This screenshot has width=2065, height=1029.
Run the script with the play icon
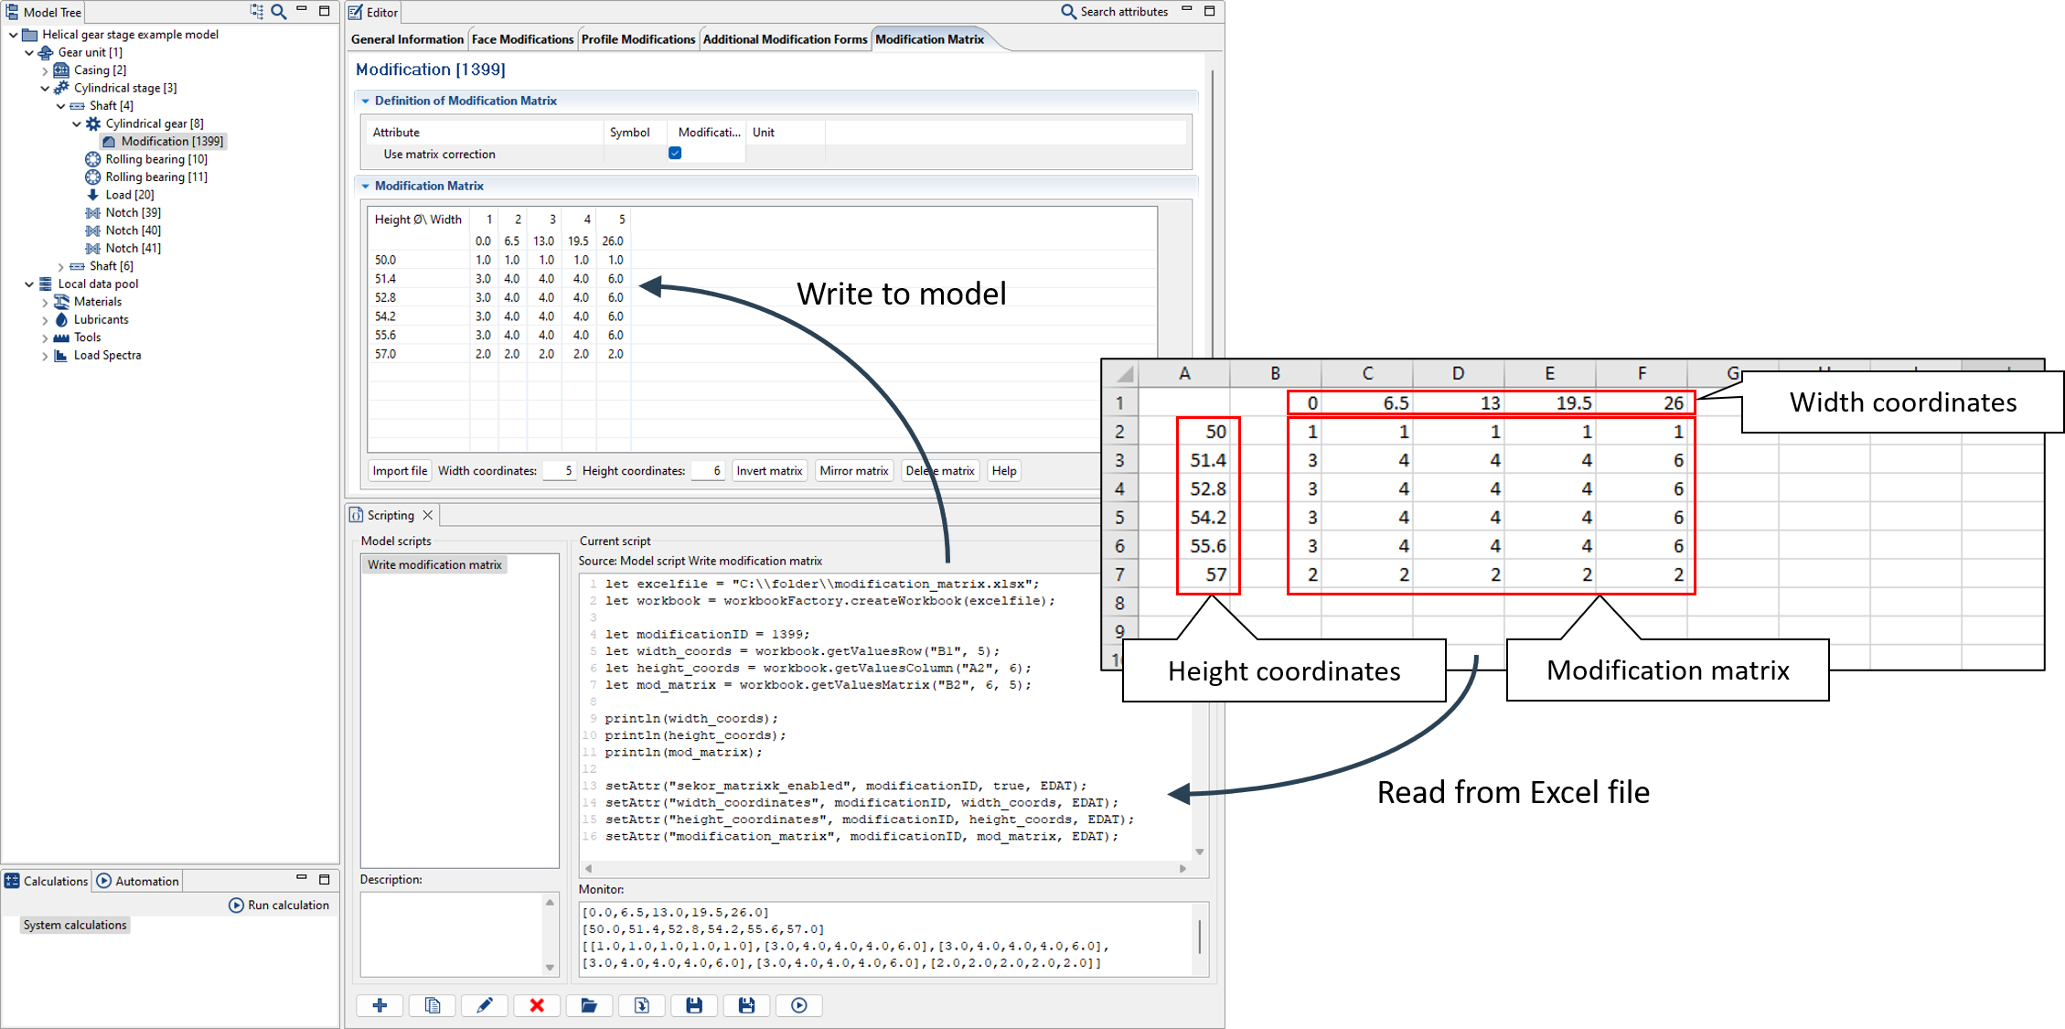tap(798, 1004)
